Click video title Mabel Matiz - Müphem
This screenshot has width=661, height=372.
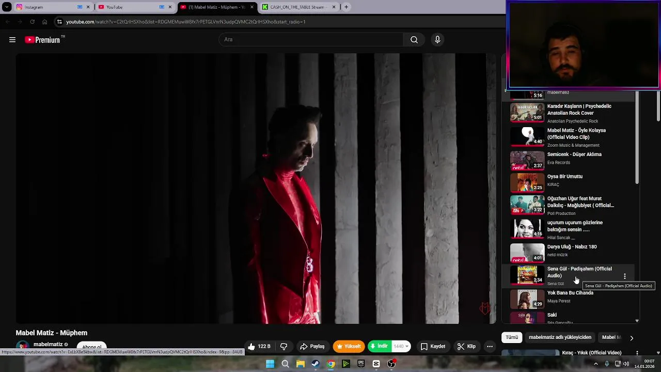[52, 333]
